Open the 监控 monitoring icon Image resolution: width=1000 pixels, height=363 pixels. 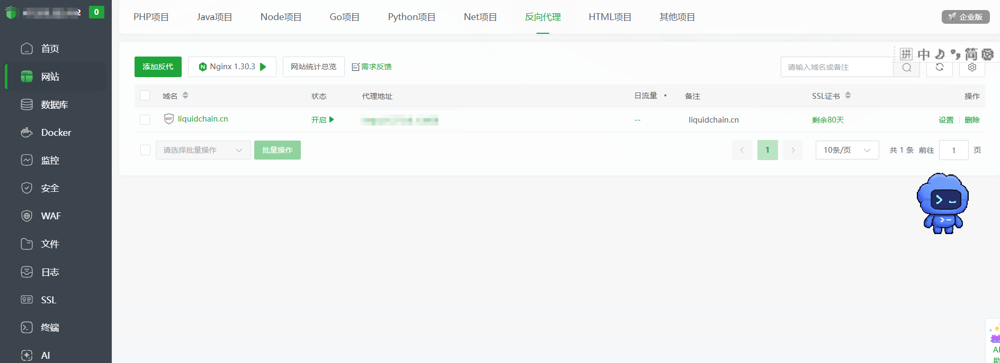pos(26,160)
